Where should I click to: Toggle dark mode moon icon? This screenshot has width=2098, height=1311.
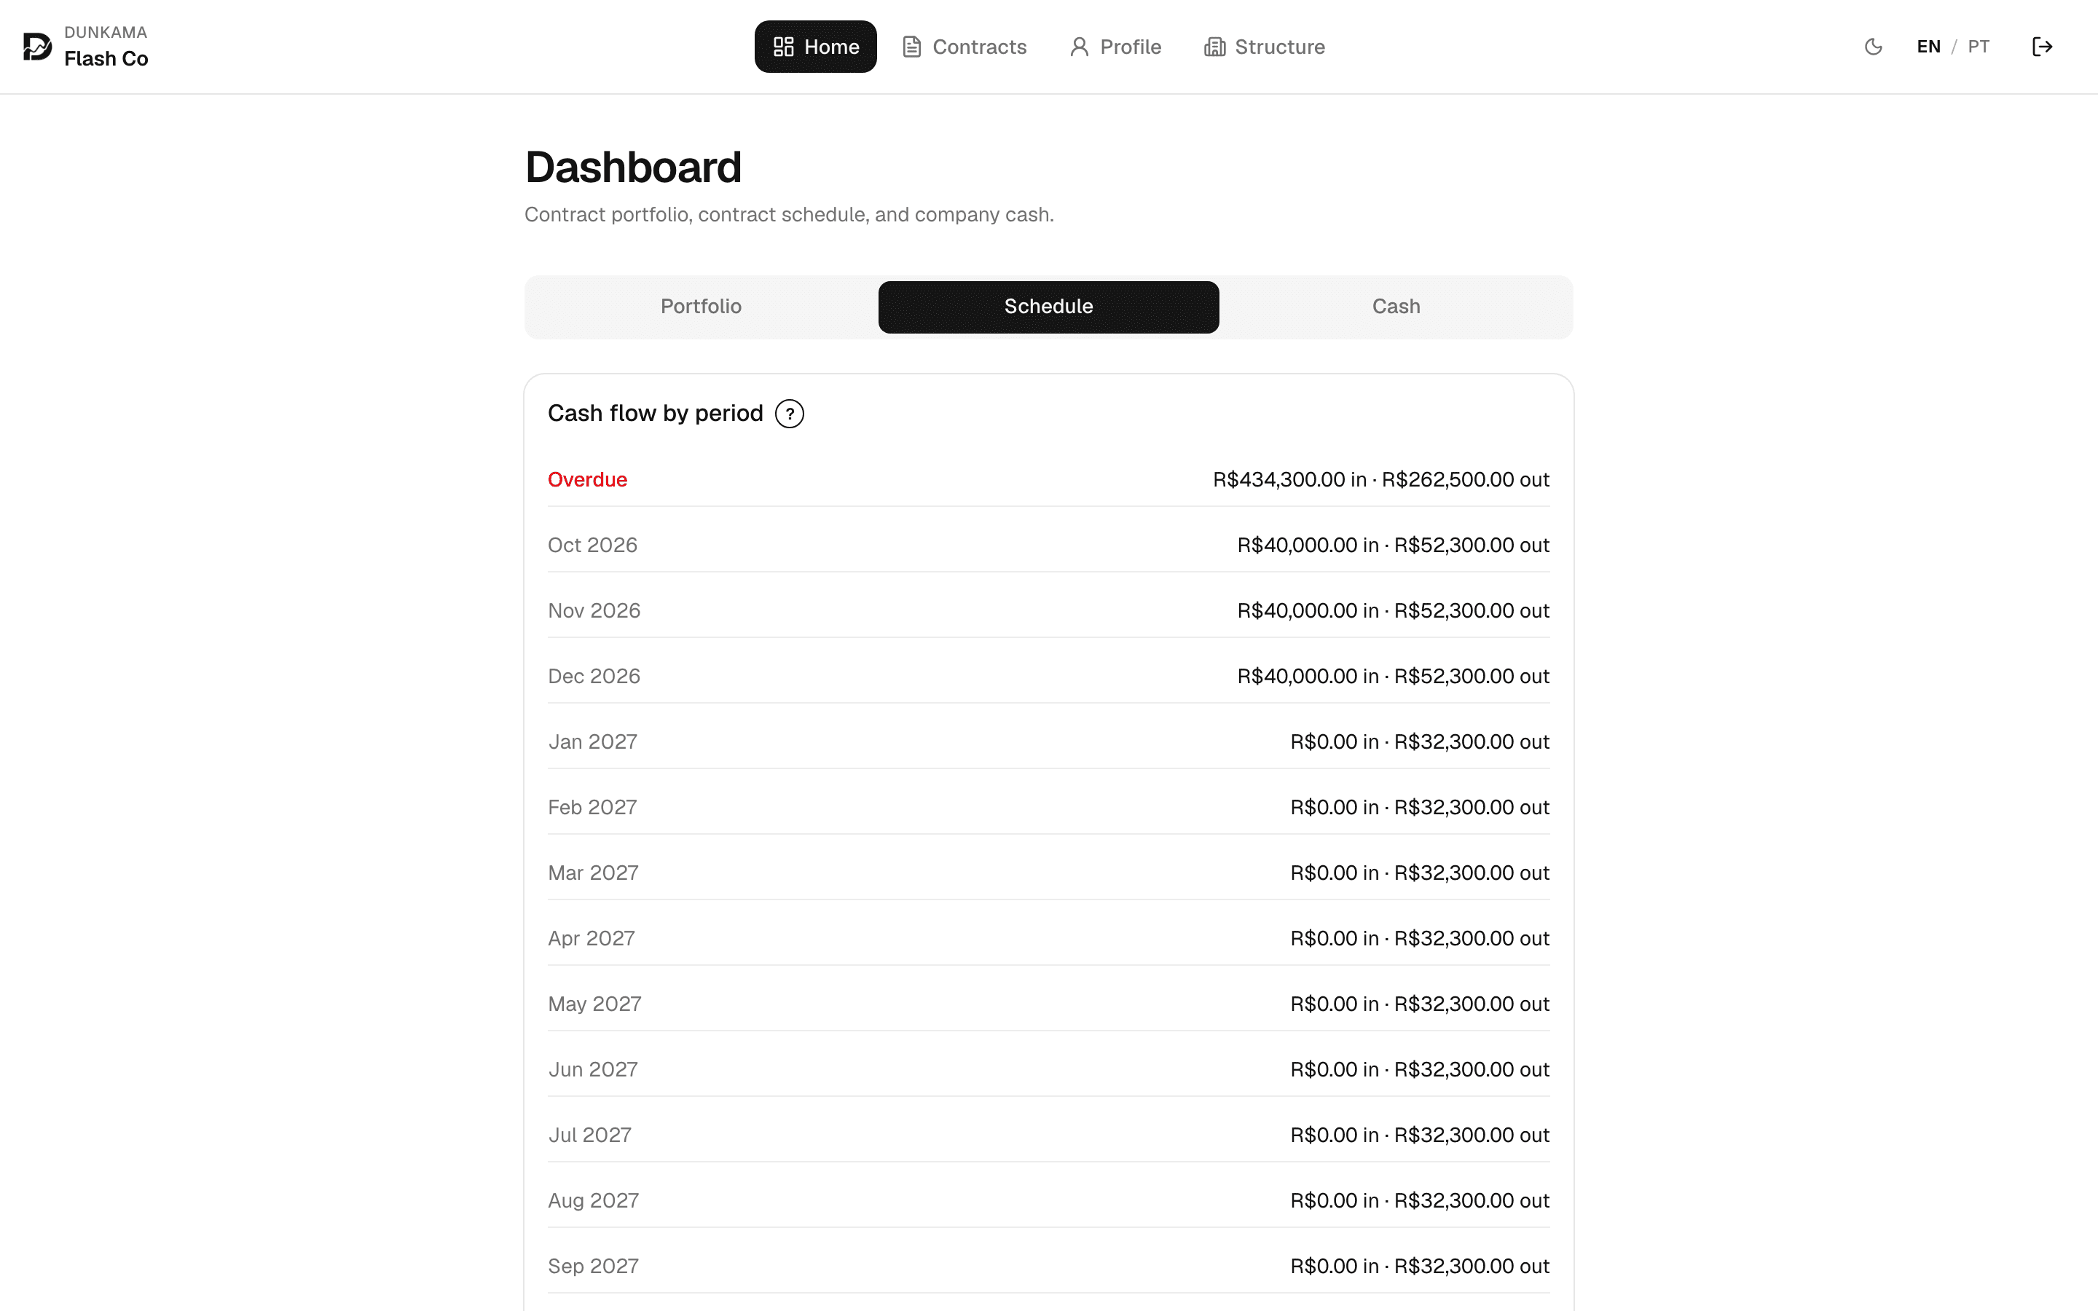[1873, 47]
